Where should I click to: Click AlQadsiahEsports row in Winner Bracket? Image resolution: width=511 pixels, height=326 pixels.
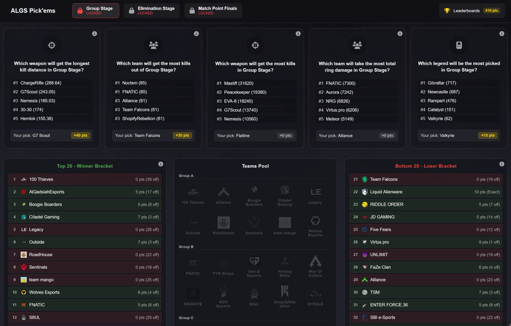pos(85,192)
